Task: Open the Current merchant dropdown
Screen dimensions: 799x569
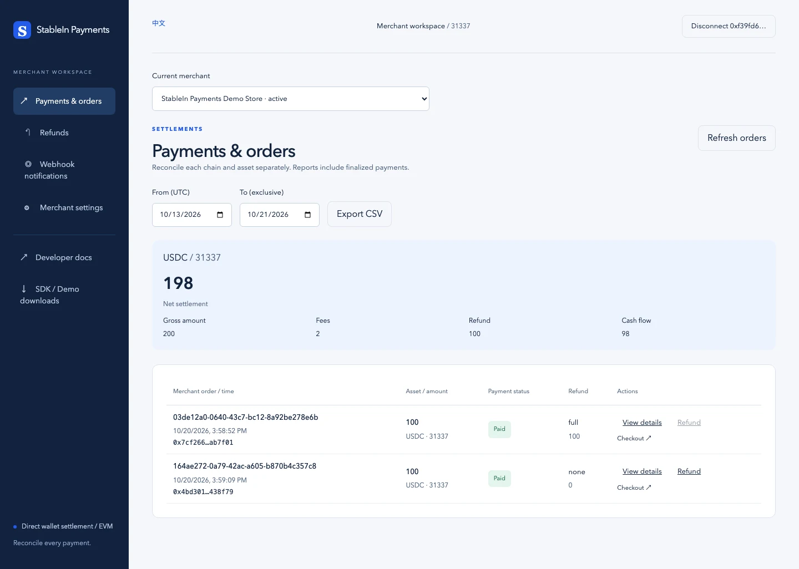Action: [x=291, y=99]
